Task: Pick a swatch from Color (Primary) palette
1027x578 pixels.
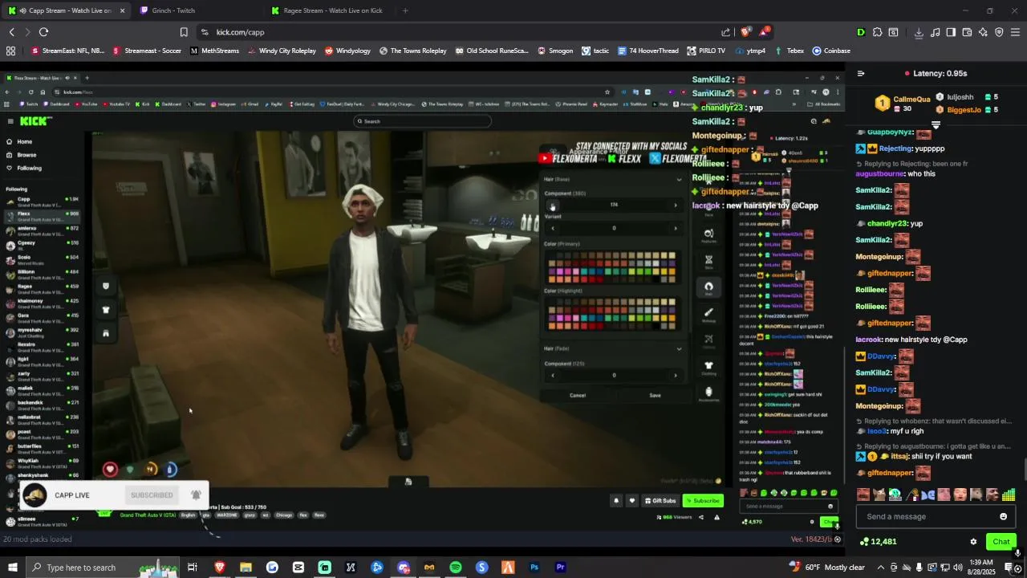Action: [613, 267]
